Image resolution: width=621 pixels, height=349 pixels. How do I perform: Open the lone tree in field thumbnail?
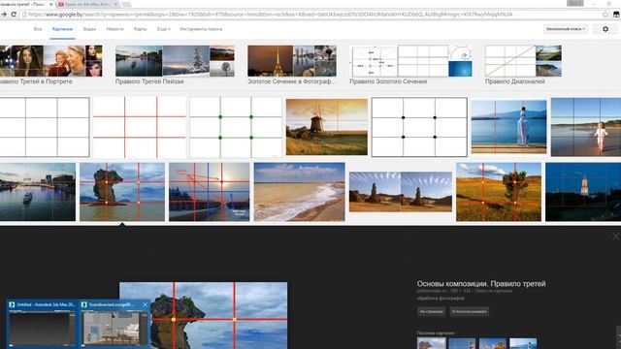(x=499, y=192)
